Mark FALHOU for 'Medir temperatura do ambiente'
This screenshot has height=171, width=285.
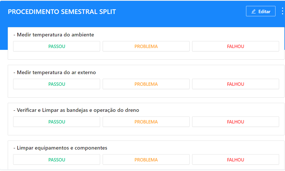(235, 46)
